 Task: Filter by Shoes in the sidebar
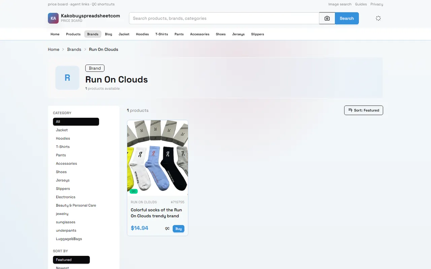pyautogui.click(x=61, y=172)
